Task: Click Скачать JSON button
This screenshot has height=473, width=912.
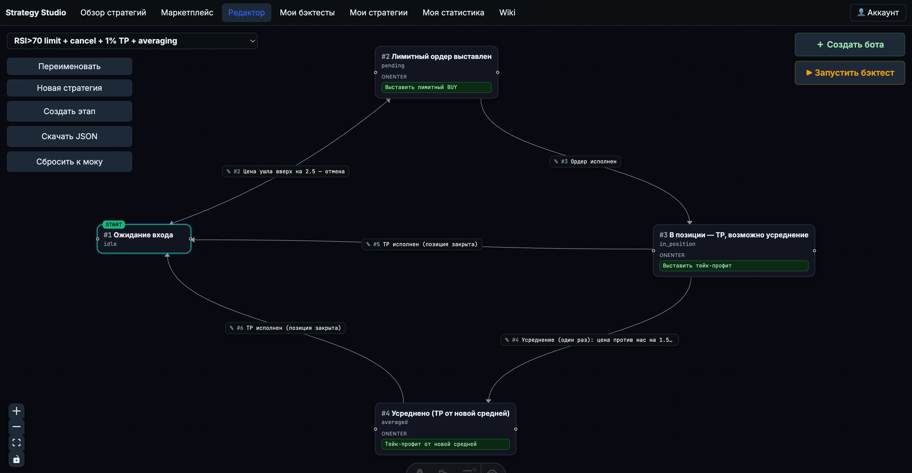Action: click(69, 136)
